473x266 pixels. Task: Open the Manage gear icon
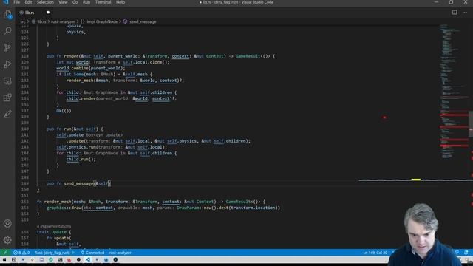pos(7,240)
